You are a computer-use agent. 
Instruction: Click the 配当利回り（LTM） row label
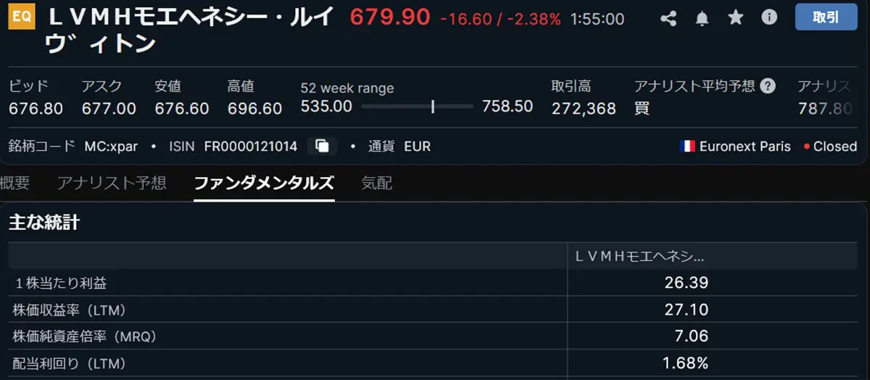(x=70, y=363)
